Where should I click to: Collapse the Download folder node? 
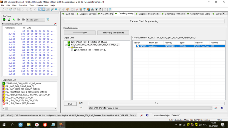coord(69,47)
